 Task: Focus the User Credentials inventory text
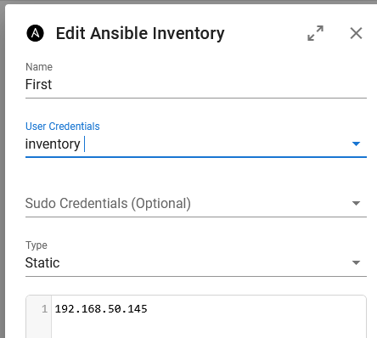53,144
